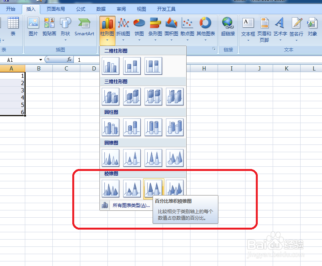Open the 柱形图 column chart menu
This screenshot has width=322, height=266.
(107, 30)
